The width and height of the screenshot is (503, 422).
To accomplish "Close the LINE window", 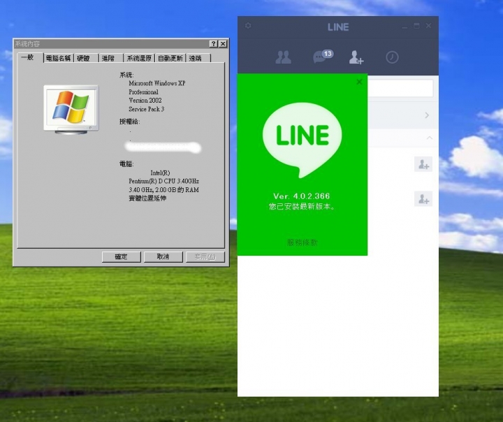I will [428, 26].
